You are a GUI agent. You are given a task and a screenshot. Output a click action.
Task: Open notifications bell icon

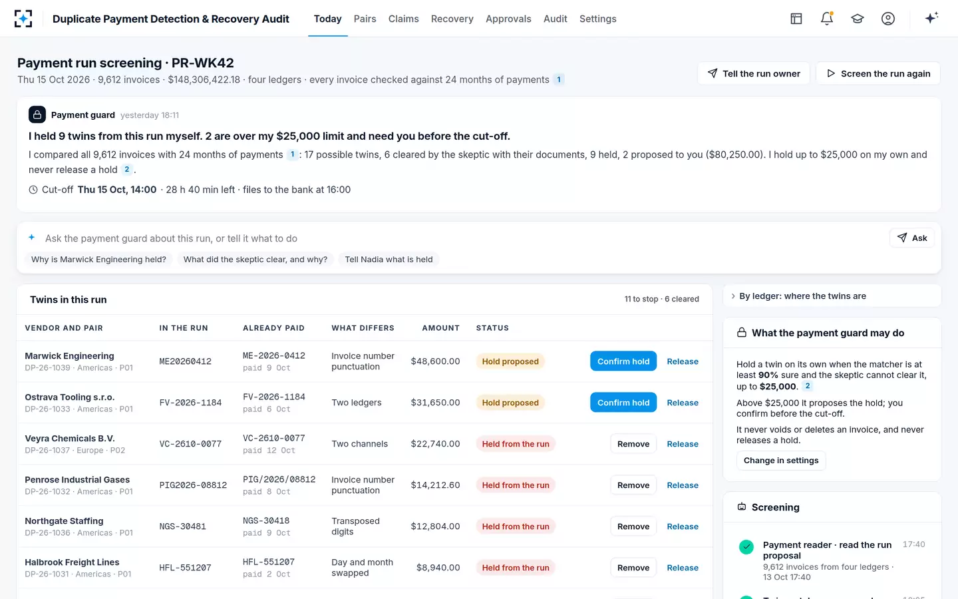(x=827, y=19)
